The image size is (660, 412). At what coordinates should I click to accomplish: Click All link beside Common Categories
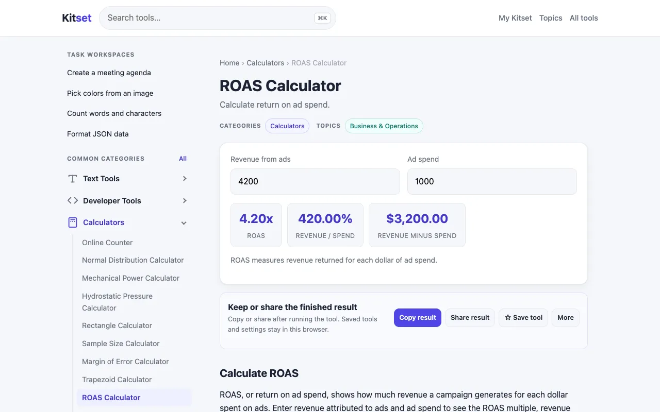[183, 159]
